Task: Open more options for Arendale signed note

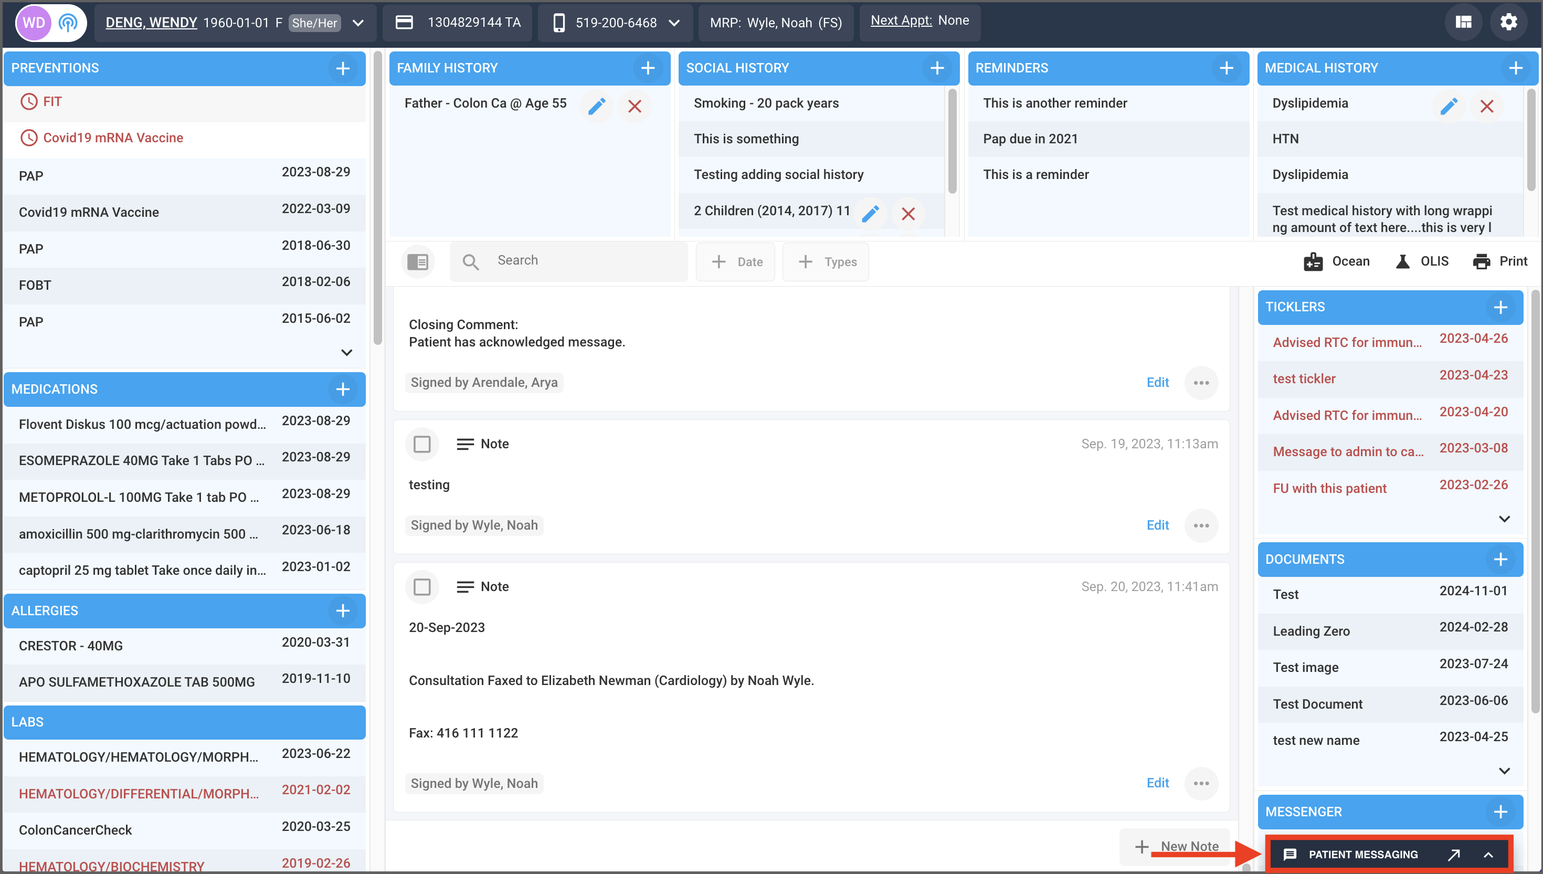Action: (x=1201, y=382)
